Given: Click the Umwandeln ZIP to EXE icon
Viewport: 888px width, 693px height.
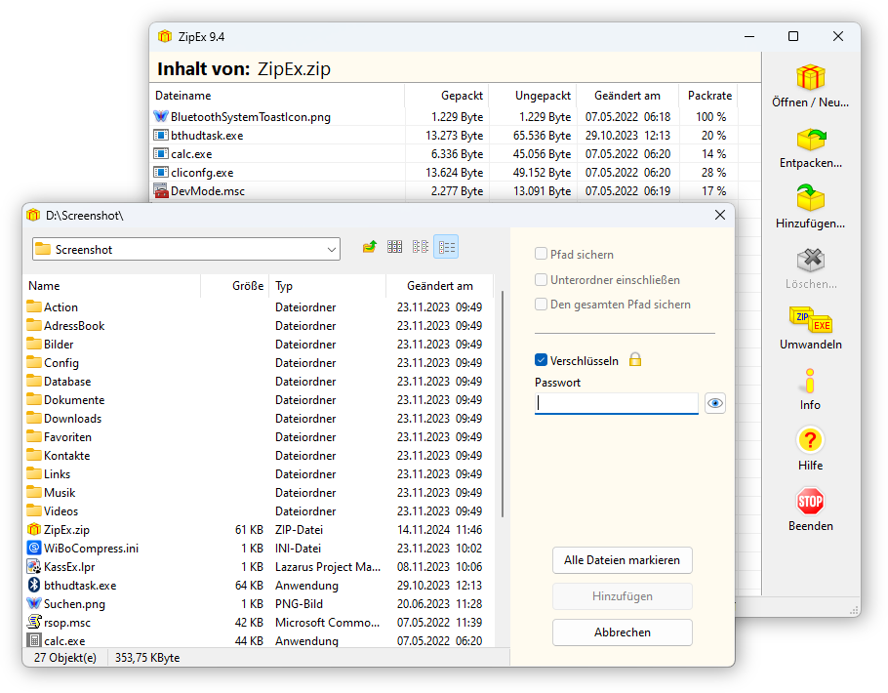Looking at the screenshot, I should [810, 319].
